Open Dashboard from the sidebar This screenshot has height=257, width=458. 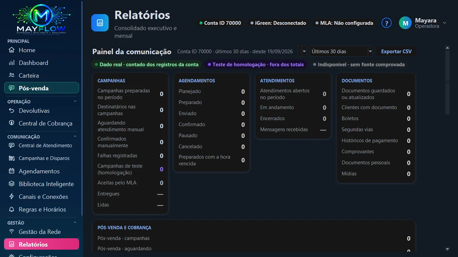pos(42,63)
